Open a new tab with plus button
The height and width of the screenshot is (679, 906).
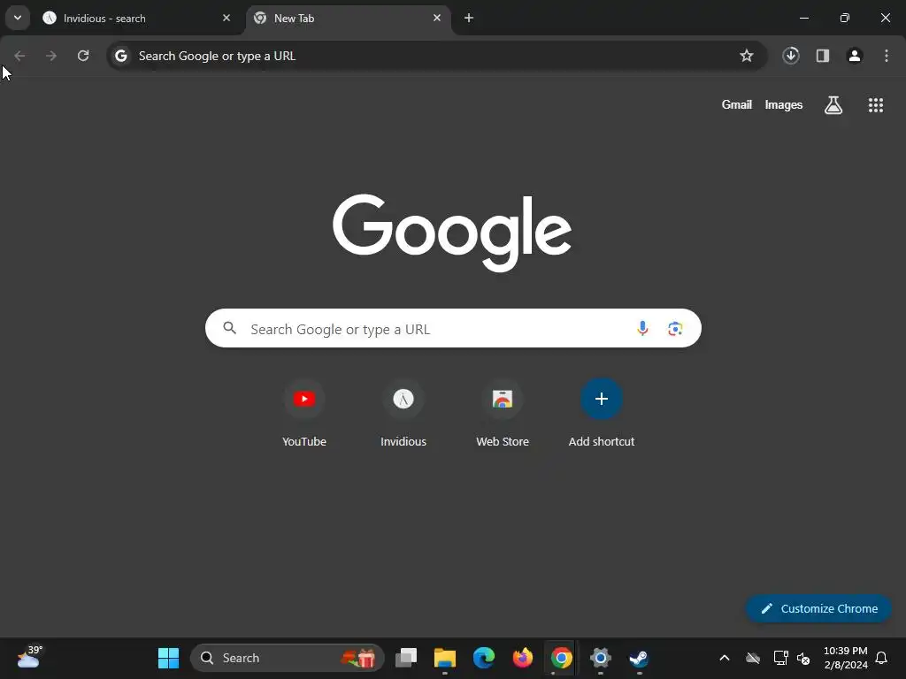(x=469, y=18)
